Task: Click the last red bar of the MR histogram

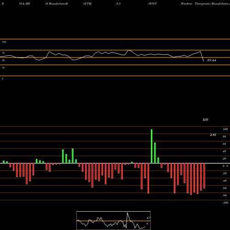Action: click(x=204, y=176)
